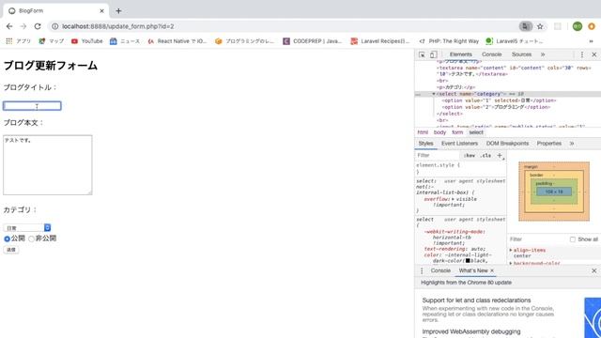Open the orange browser update icon

click(592, 26)
